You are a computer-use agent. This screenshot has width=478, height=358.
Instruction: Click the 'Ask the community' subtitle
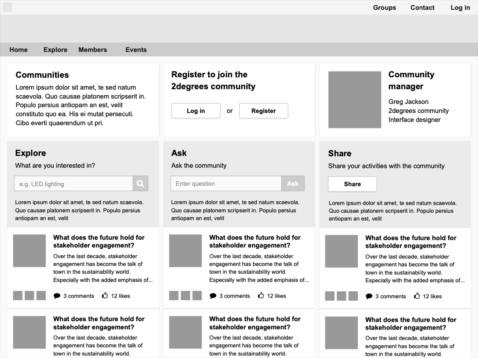tap(199, 165)
